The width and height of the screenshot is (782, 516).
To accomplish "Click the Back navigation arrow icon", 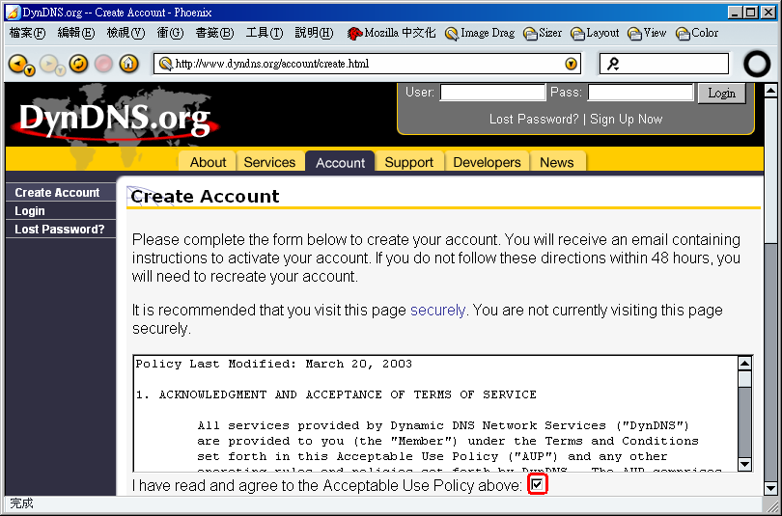I will point(18,64).
